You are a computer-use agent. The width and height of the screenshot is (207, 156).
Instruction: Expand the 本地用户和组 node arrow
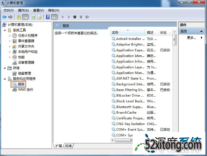point(10,52)
